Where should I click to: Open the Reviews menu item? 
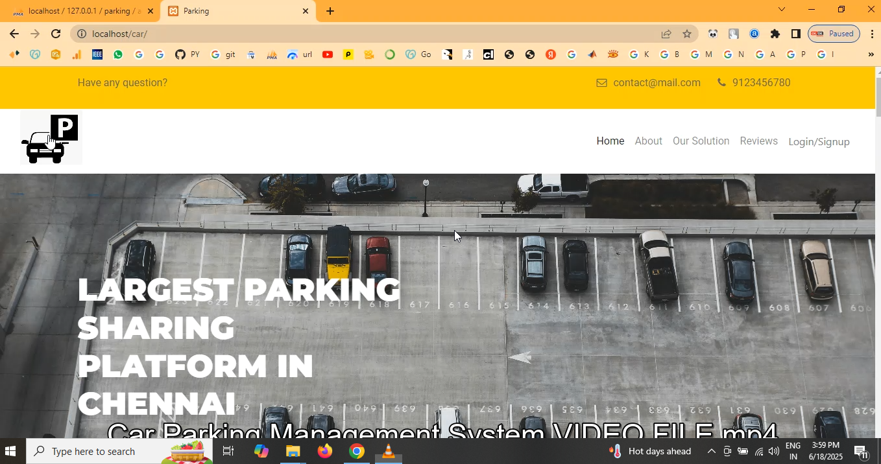[x=758, y=141]
